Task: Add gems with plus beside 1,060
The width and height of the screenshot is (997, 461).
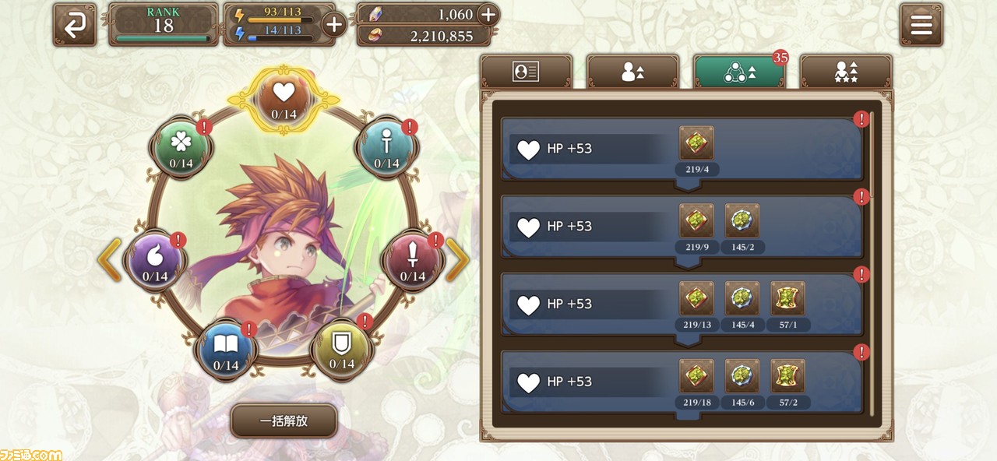Action: (x=488, y=14)
